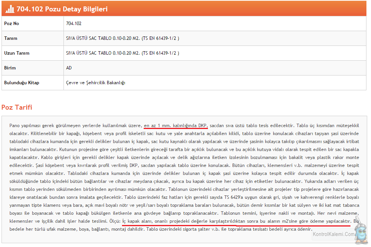Click the "Çevre ve Şehircilik Bakanlığı" value
Screen dimensions: 371x247
(x=95, y=83)
